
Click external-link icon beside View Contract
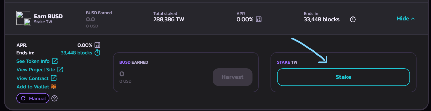(x=54, y=78)
